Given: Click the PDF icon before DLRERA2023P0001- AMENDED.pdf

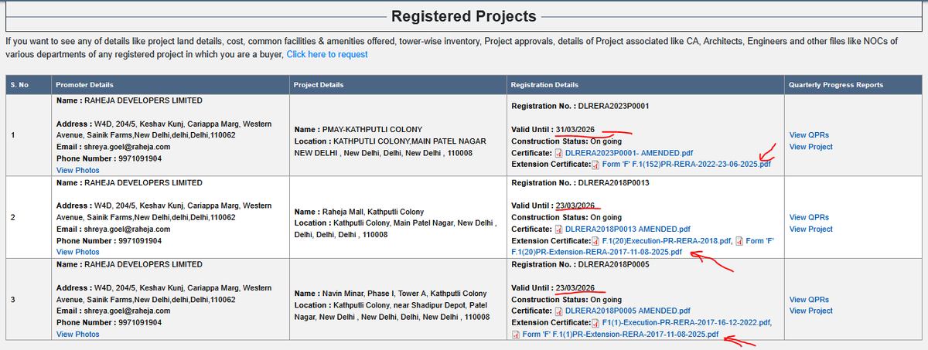Looking at the screenshot, I should point(558,153).
